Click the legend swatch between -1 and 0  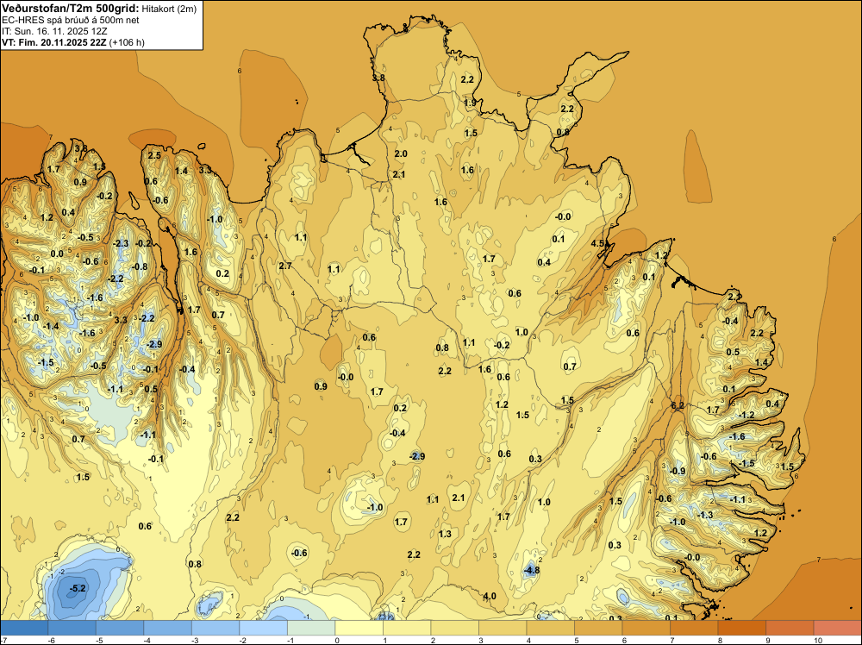[311, 628]
